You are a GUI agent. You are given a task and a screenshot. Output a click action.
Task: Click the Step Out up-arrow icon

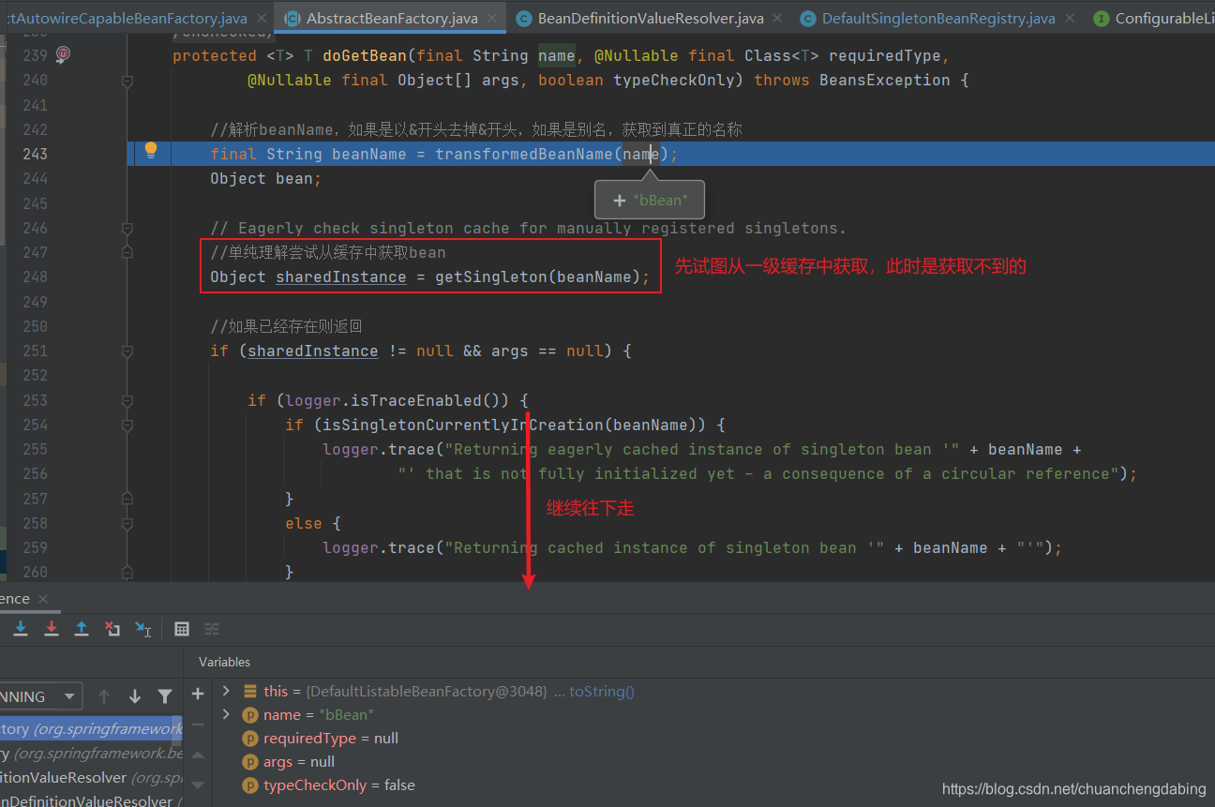coord(82,629)
